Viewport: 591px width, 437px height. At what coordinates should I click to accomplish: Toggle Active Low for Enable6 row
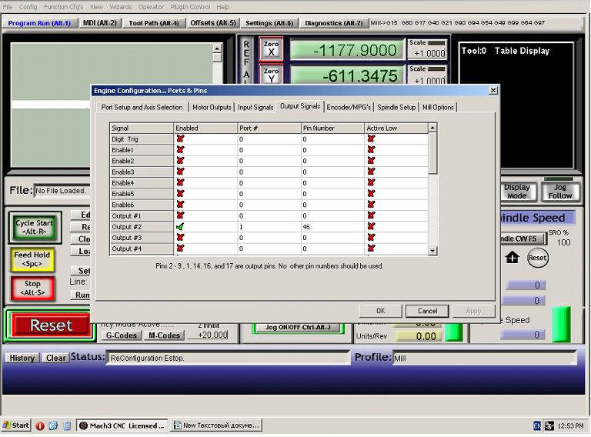point(371,204)
